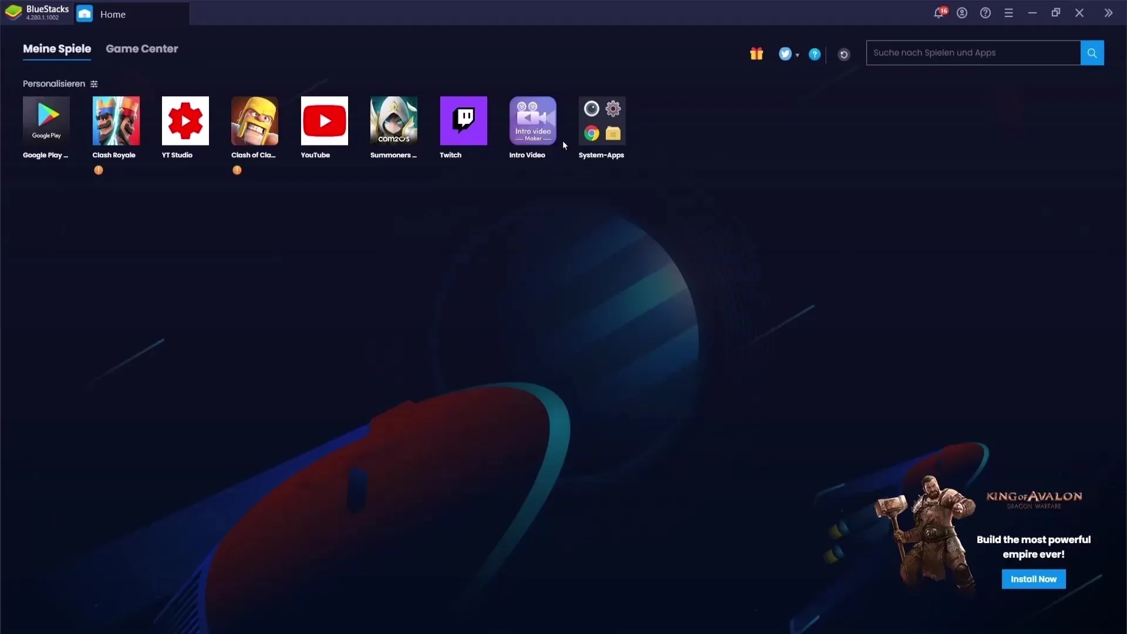Click Install Now for King of Avalon

[1033, 579]
